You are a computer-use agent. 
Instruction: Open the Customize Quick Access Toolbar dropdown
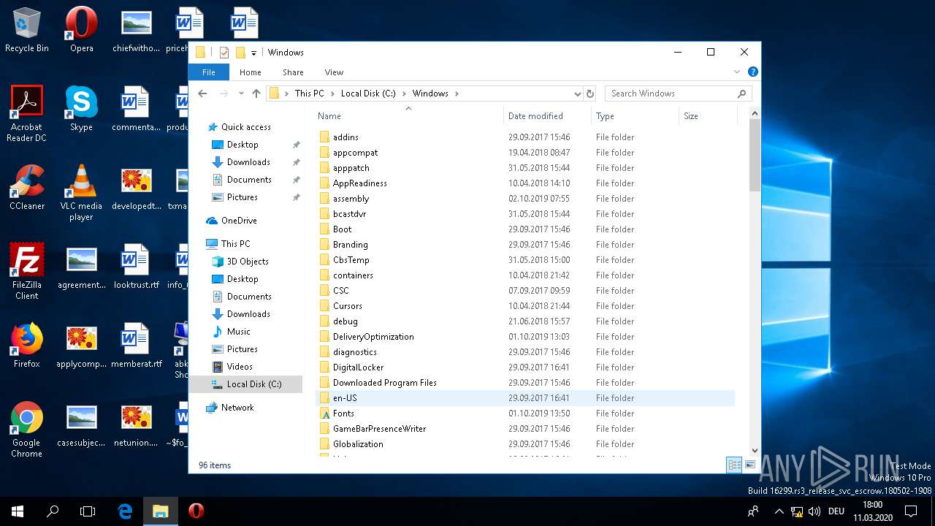(253, 53)
